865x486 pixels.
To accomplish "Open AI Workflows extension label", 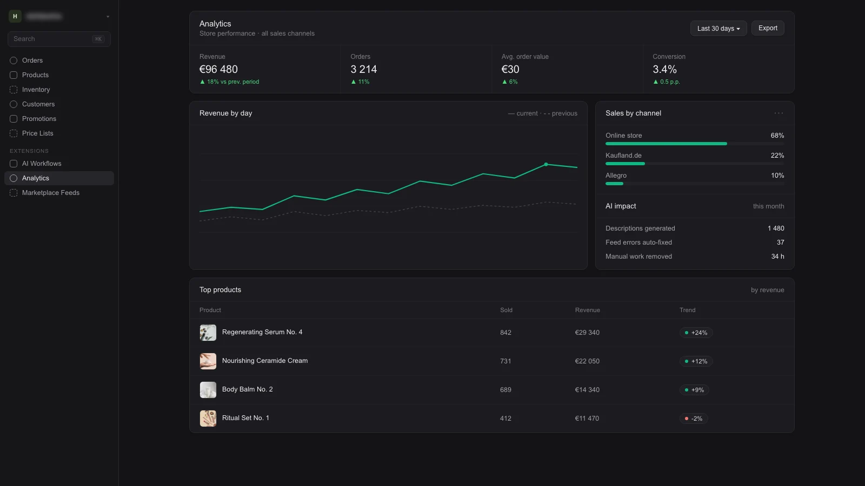I will (x=42, y=164).
